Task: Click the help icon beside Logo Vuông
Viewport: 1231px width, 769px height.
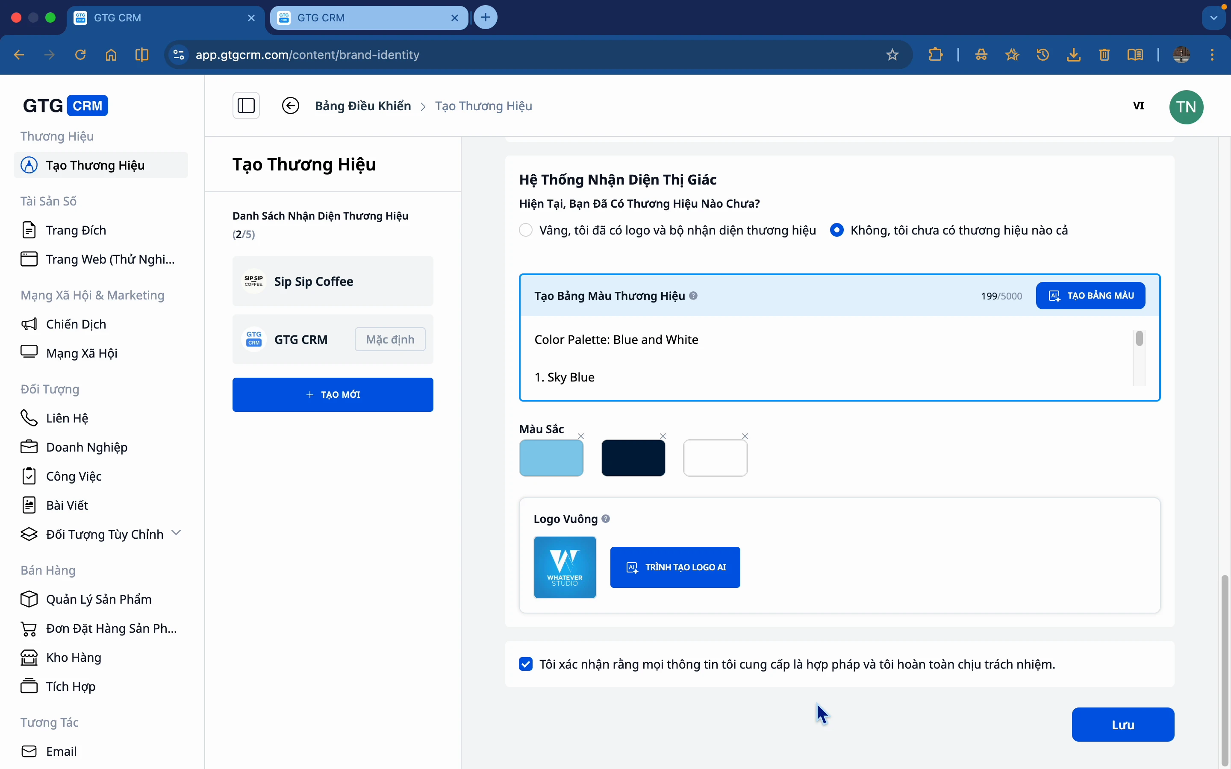Action: point(605,519)
